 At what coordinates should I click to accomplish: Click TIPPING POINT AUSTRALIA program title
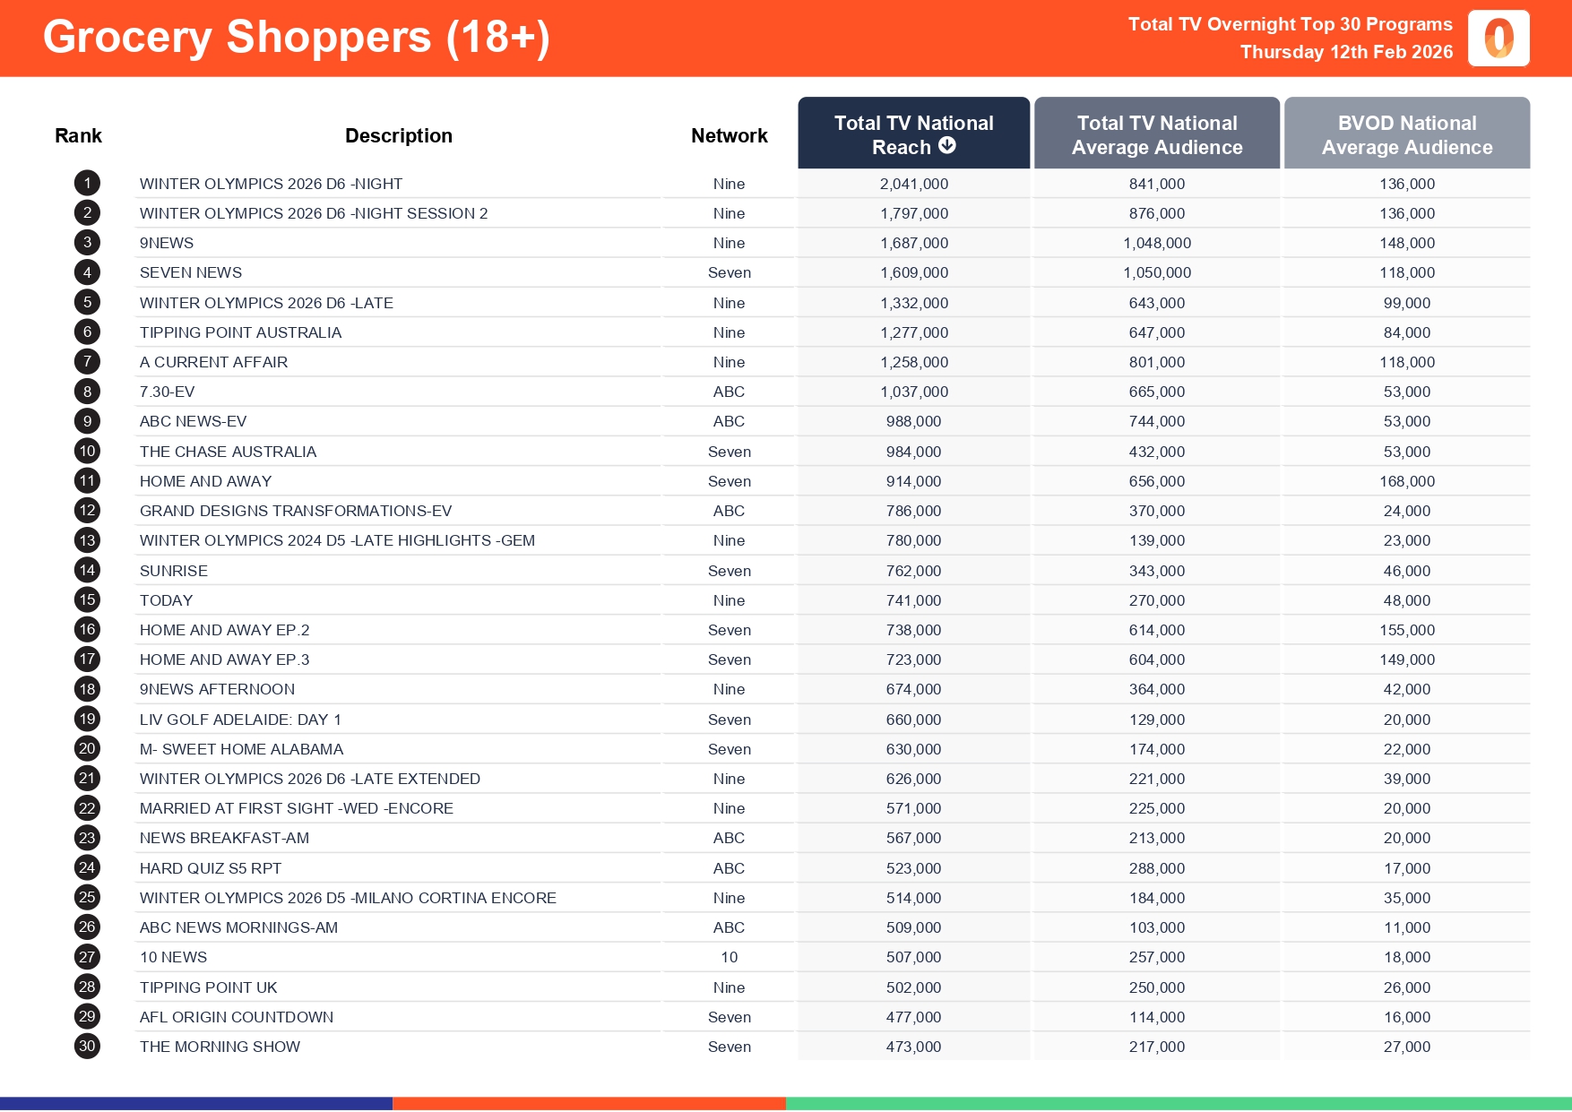240,332
